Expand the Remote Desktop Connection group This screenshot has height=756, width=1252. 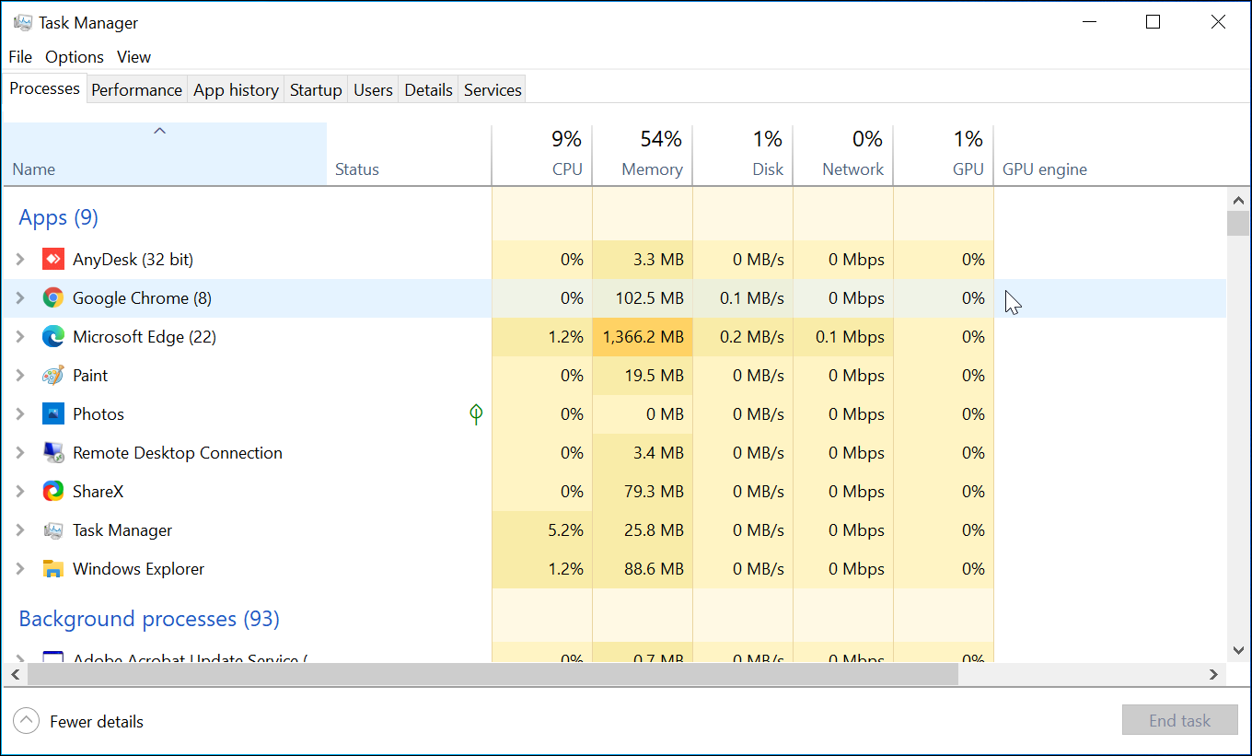(20, 453)
